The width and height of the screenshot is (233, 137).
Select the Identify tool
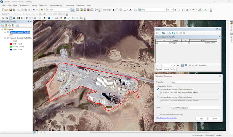[x=49, y=18]
